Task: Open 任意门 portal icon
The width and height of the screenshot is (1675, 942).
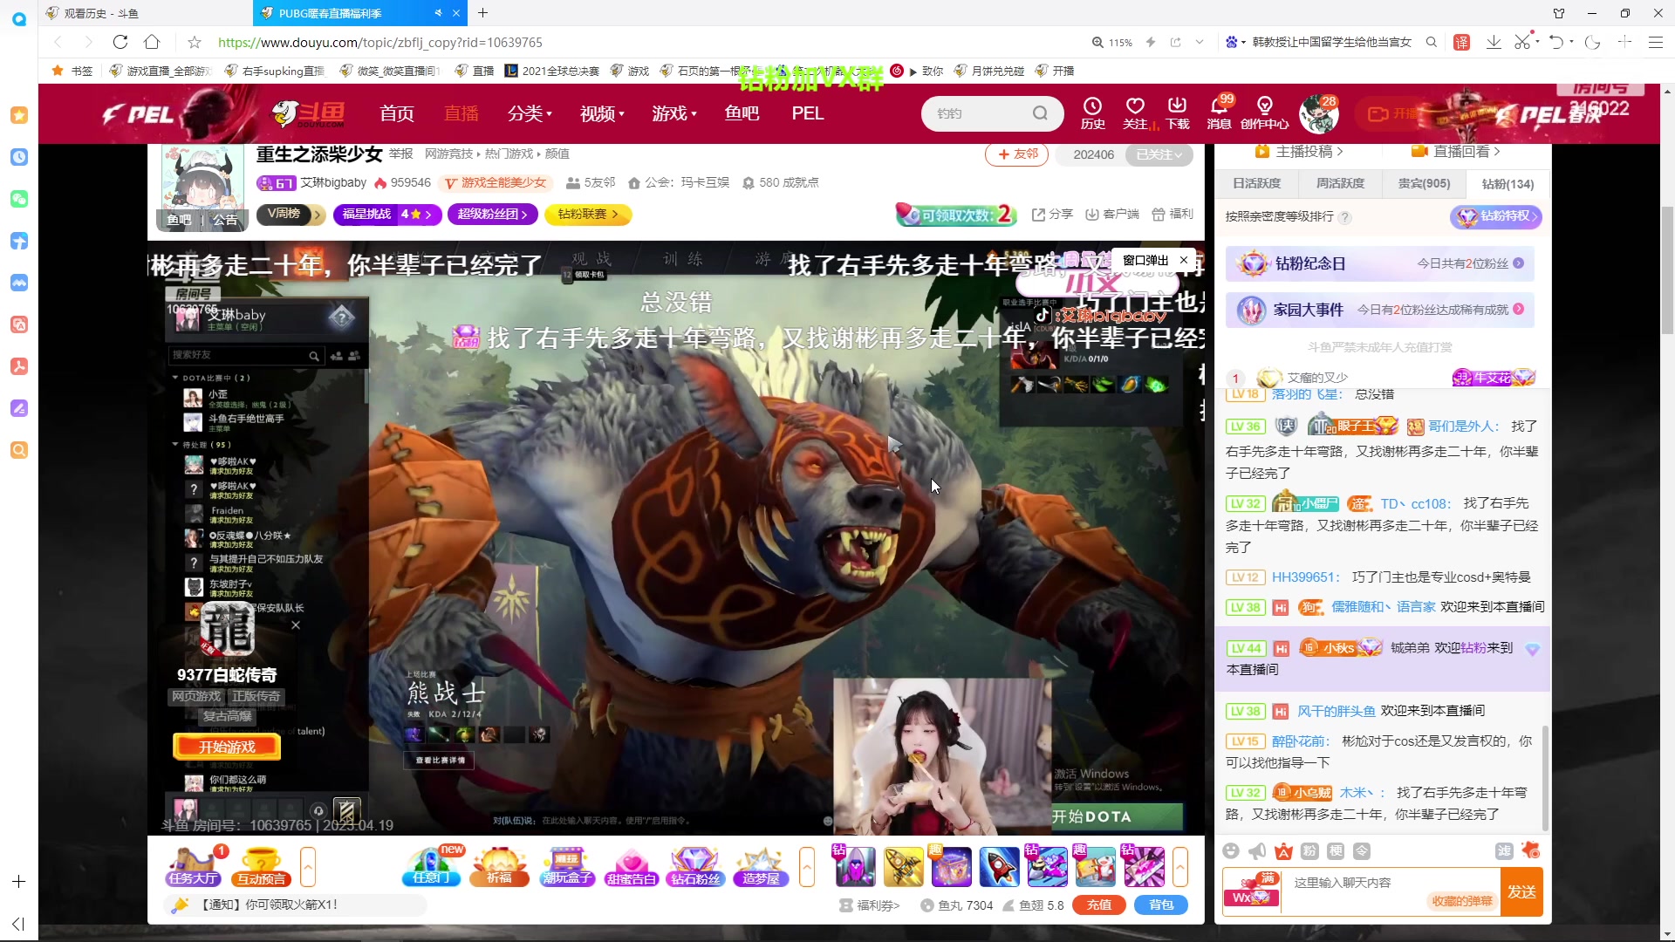Action: pyautogui.click(x=432, y=866)
